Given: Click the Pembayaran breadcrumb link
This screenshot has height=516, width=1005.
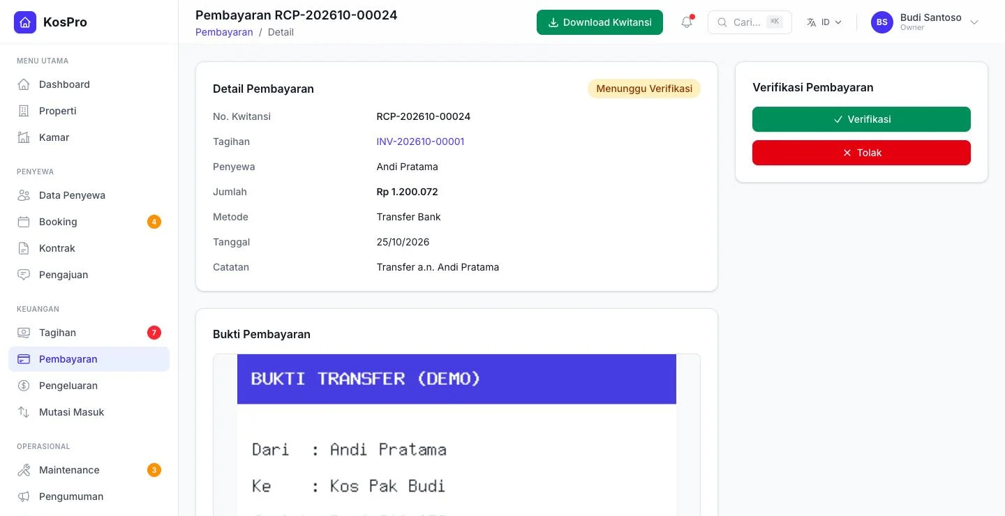Looking at the screenshot, I should [224, 32].
